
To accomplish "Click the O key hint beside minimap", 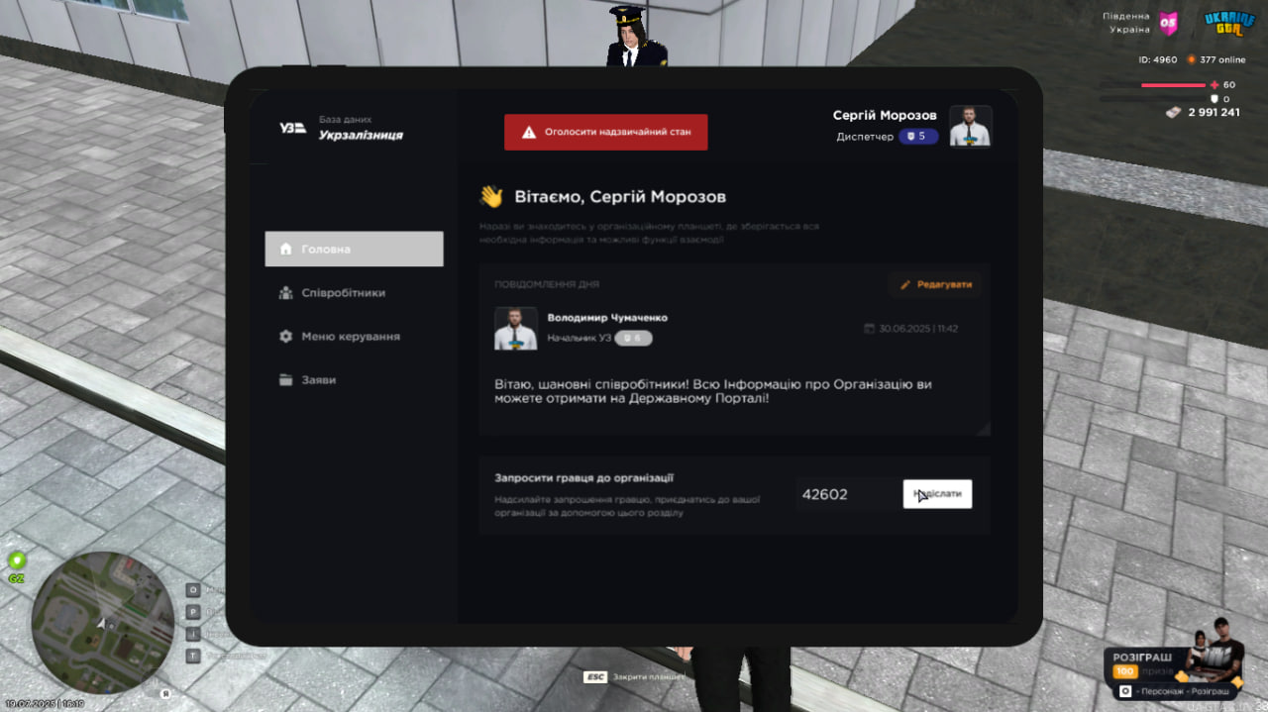I will point(192,591).
